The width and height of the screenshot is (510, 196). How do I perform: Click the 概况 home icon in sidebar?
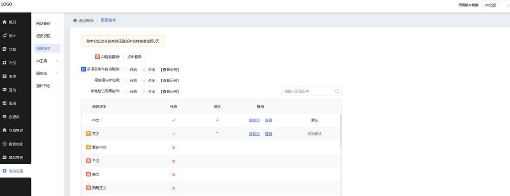(4, 22)
